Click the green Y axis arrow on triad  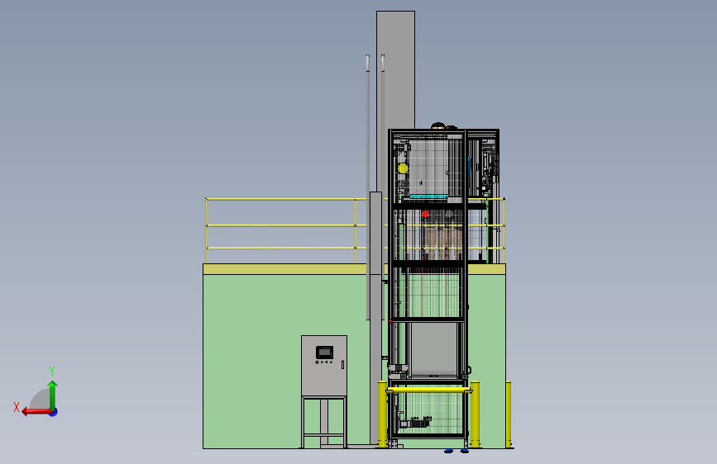point(53,394)
